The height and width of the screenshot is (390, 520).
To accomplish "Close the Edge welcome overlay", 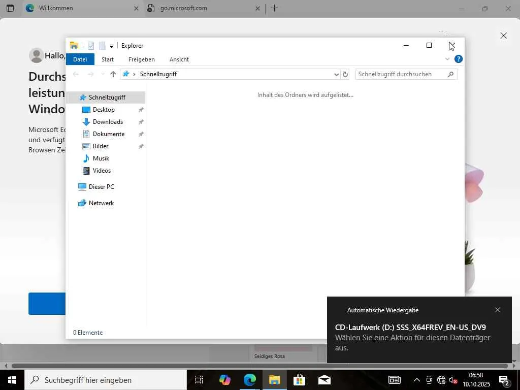I will [503, 36].
